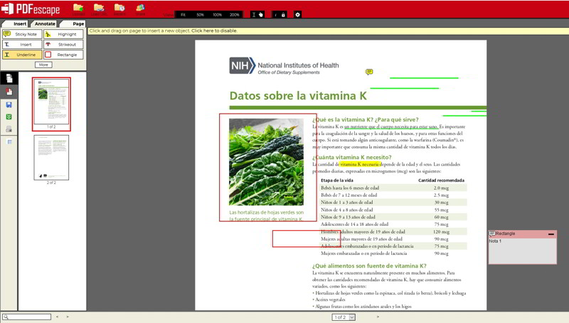This screenshot has height=323, width=569.
Task: Open the Load URL icon
Action: coord(99,9)
